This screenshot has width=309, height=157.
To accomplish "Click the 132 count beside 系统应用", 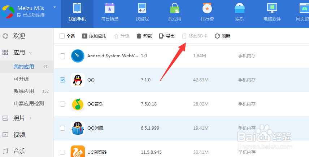I will (x=45, y=91).
